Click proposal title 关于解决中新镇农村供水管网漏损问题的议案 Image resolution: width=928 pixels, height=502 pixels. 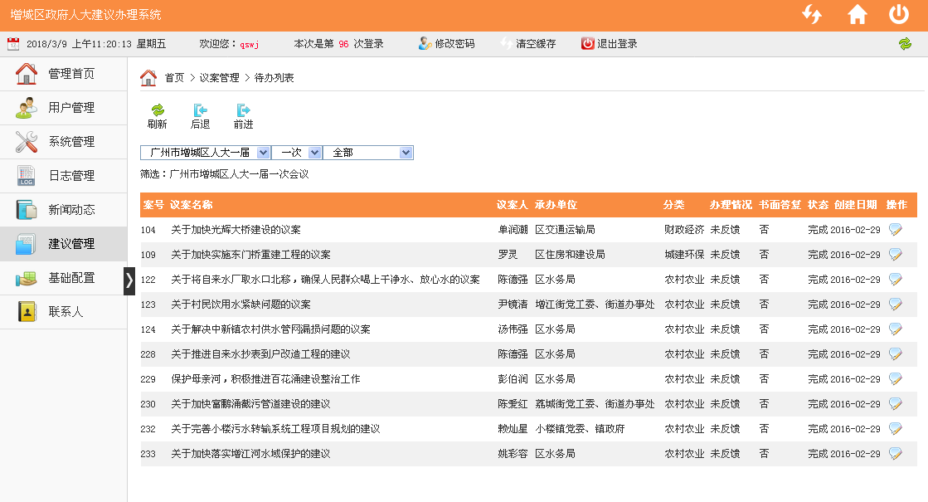[271, 329]
